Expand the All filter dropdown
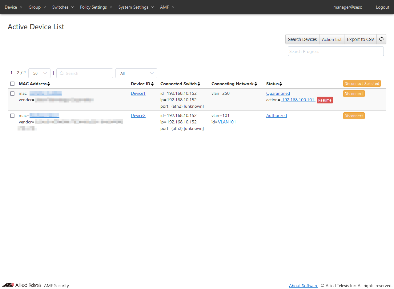394x289 pixels. click(x=136, y=73)
